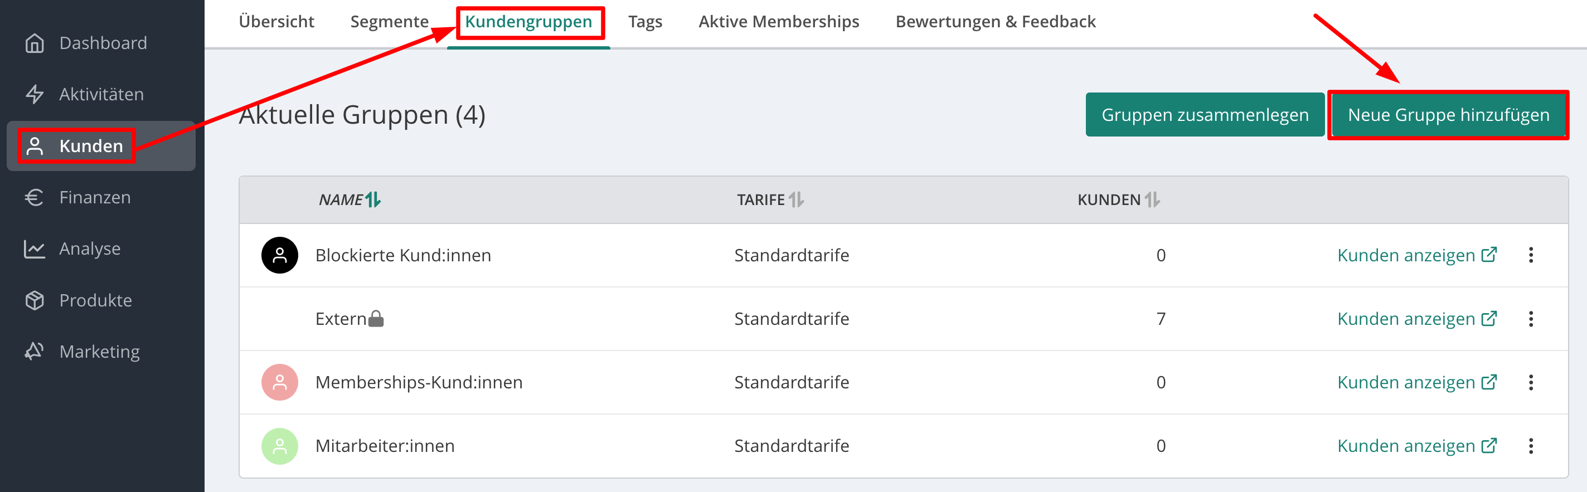The width and height of the screenshot is (1587, 492).
Task: Click the Finanzen euro icon
Action: click(35, 197)
